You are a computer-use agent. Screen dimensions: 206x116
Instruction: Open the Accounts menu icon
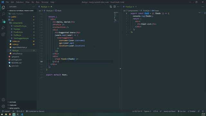[x=3, y=100]
